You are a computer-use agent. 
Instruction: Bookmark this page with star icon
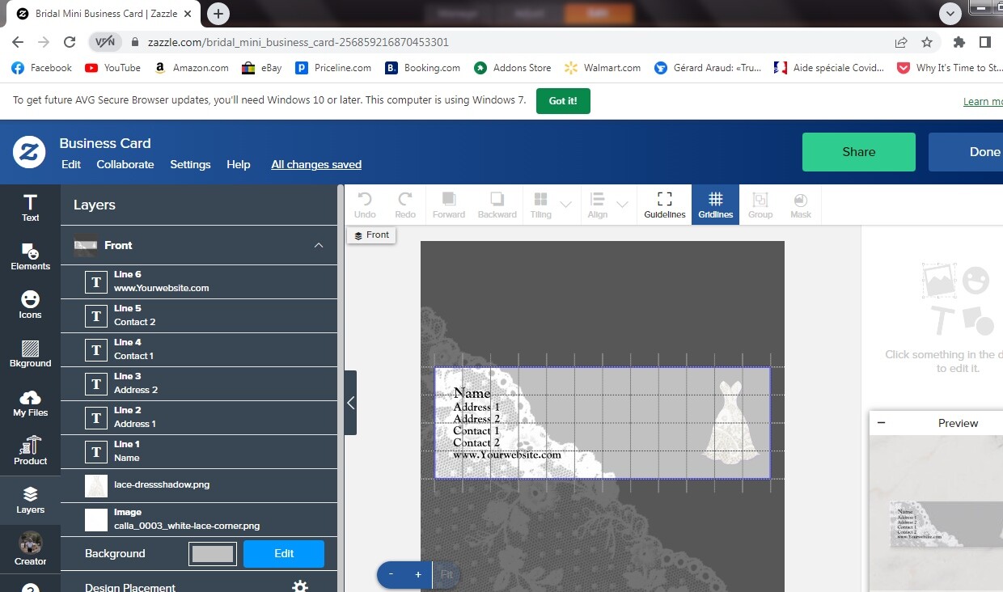click(927, 42)
